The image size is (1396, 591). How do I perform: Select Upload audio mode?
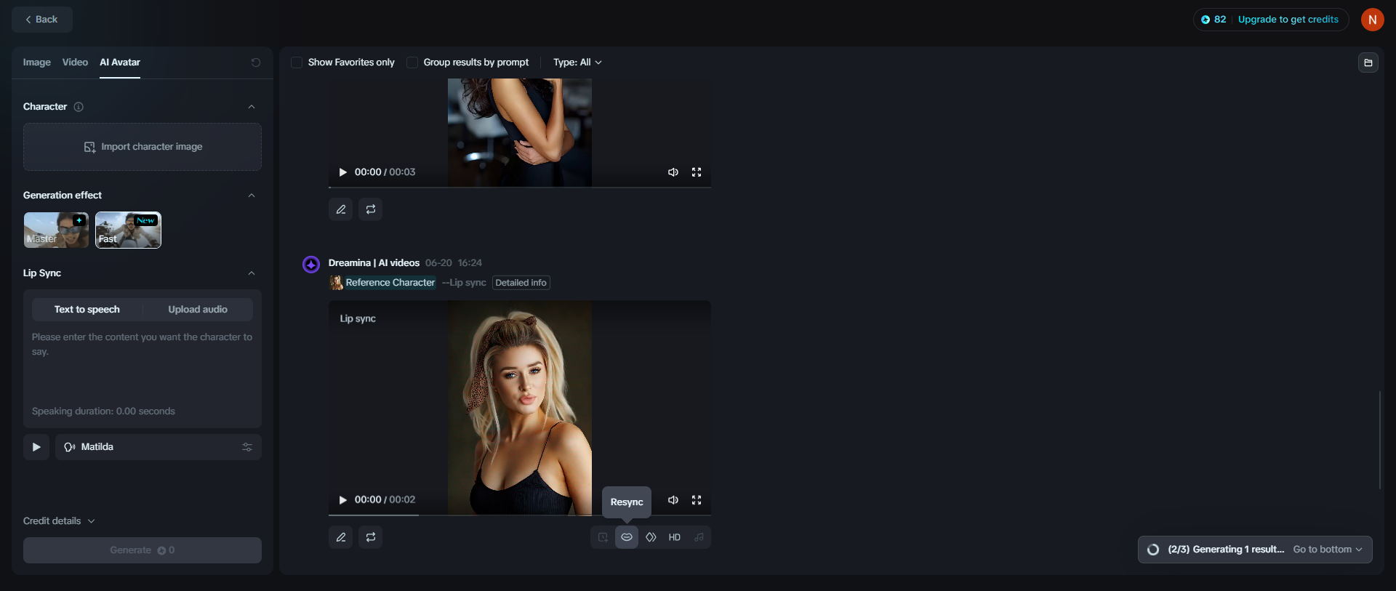(x=198, y=310)
